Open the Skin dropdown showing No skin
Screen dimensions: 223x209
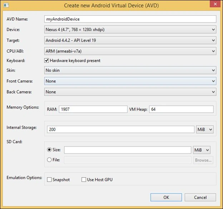pos(130,70)
